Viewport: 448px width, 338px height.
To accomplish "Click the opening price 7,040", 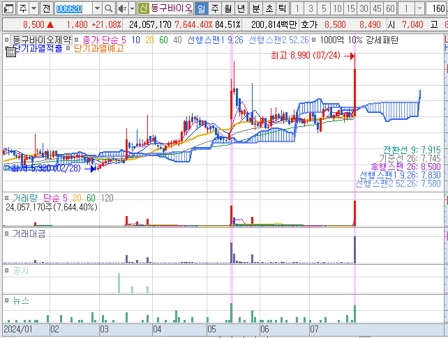I will (x=412, y=25).
